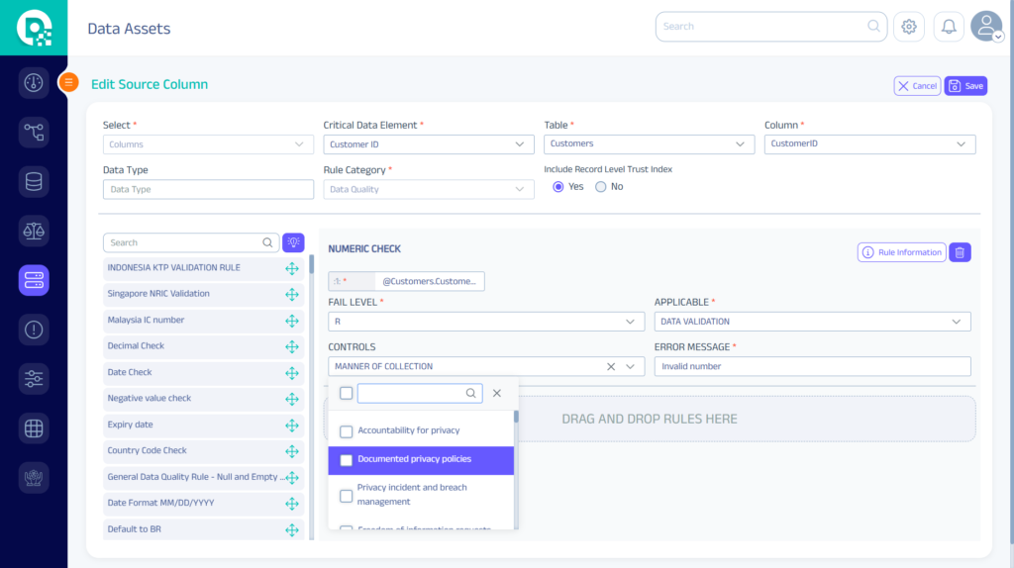Image resolution: width=1014 pixels, height=568 pixels.
Task: Delete the Numeric Check rule
Action: click(960, 252)
